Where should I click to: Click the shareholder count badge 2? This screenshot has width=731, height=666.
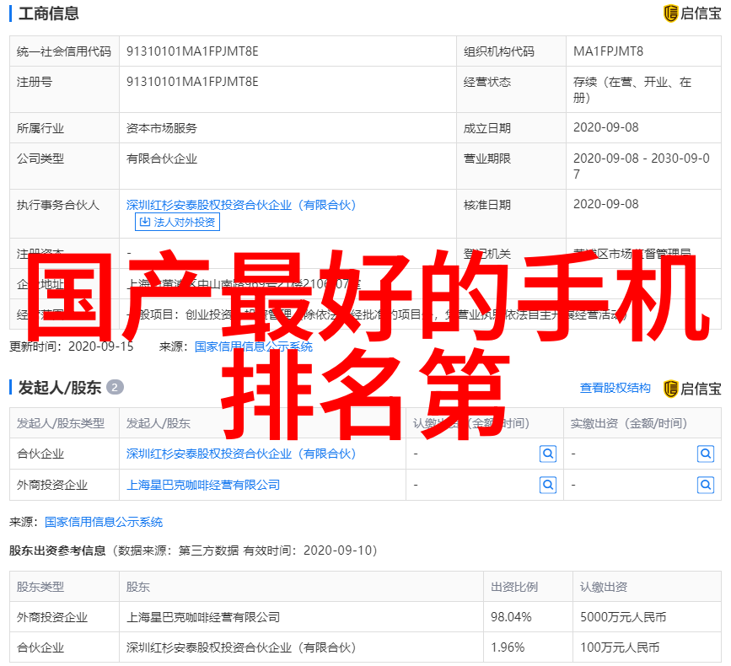(x=115, y=387)
